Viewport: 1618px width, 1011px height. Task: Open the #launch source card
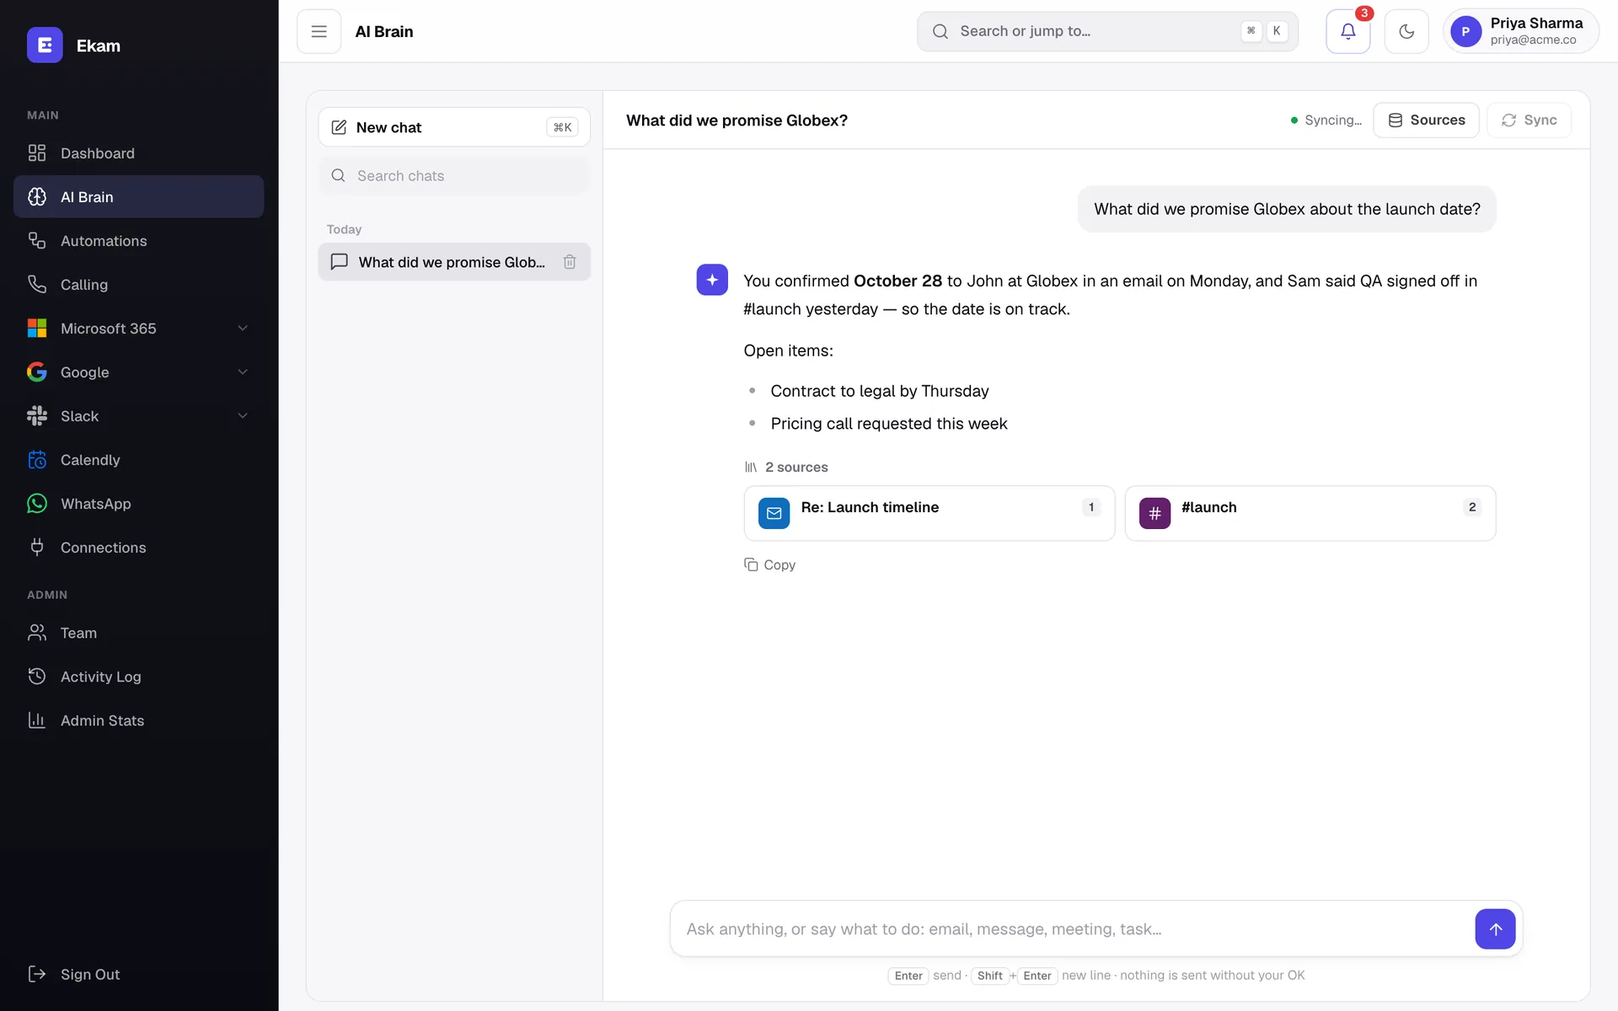coord(1310,513)
